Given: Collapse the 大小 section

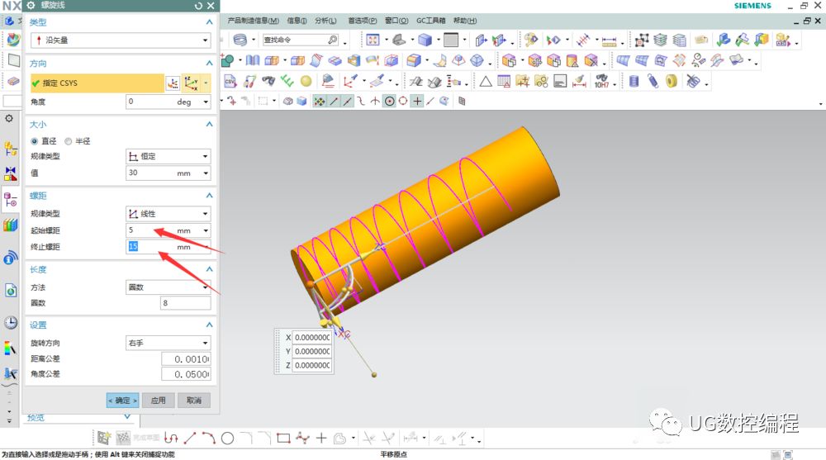Looking at the screenshot, I should click(x=210, y=124).
